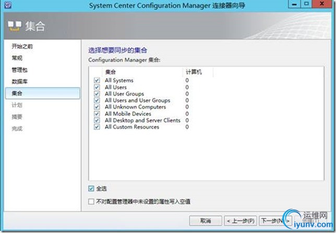The width and height of the screenshot is (336, 233).
Task: Click computer count of All Systems row
Action: [187, 80]
